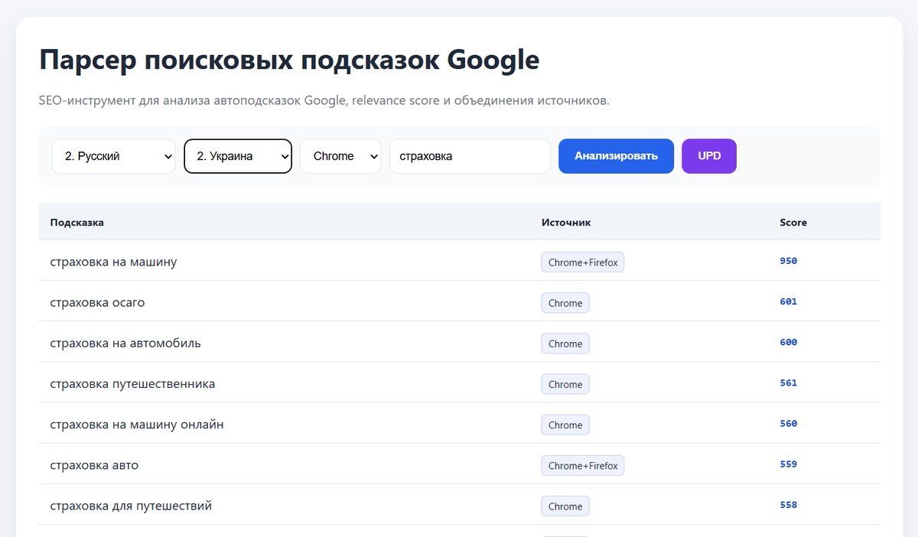This screenshot has width=918, height=537.
Task: Open the browser dropdown showing Chrome
Action: tap(340, 156)
